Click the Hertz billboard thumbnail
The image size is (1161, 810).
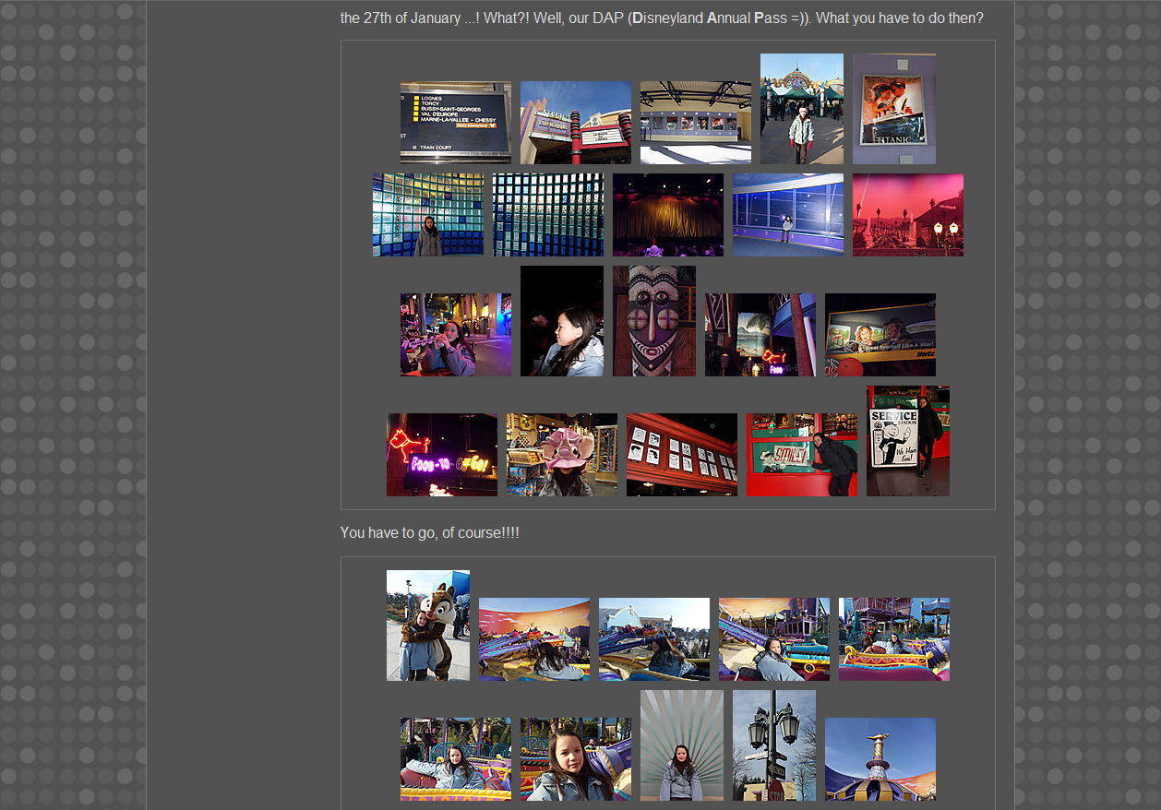(x=880, y=335)
